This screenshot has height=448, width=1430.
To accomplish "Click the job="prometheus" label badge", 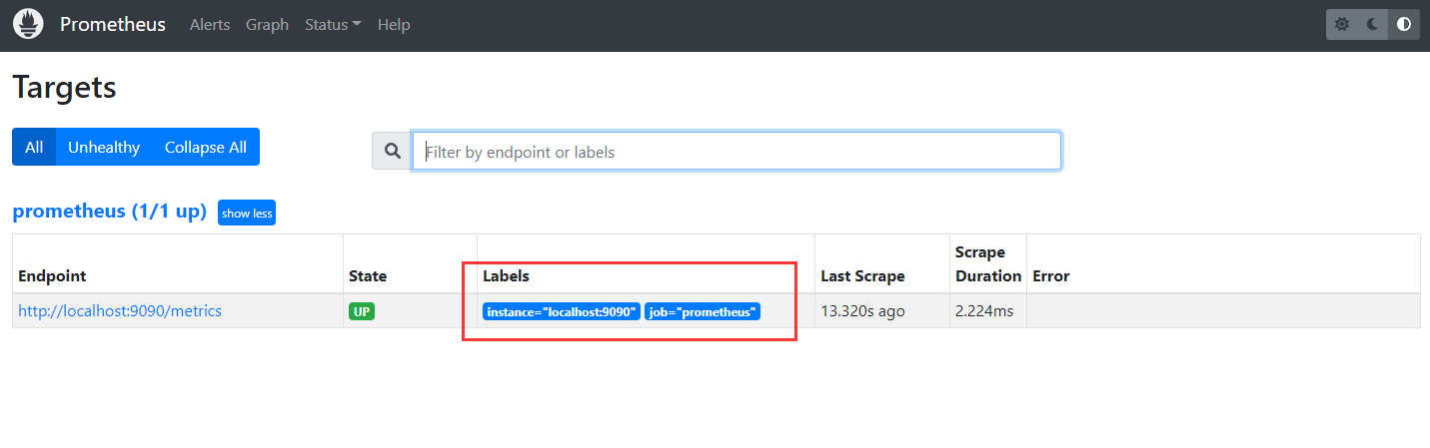I will tap(703, 312).
